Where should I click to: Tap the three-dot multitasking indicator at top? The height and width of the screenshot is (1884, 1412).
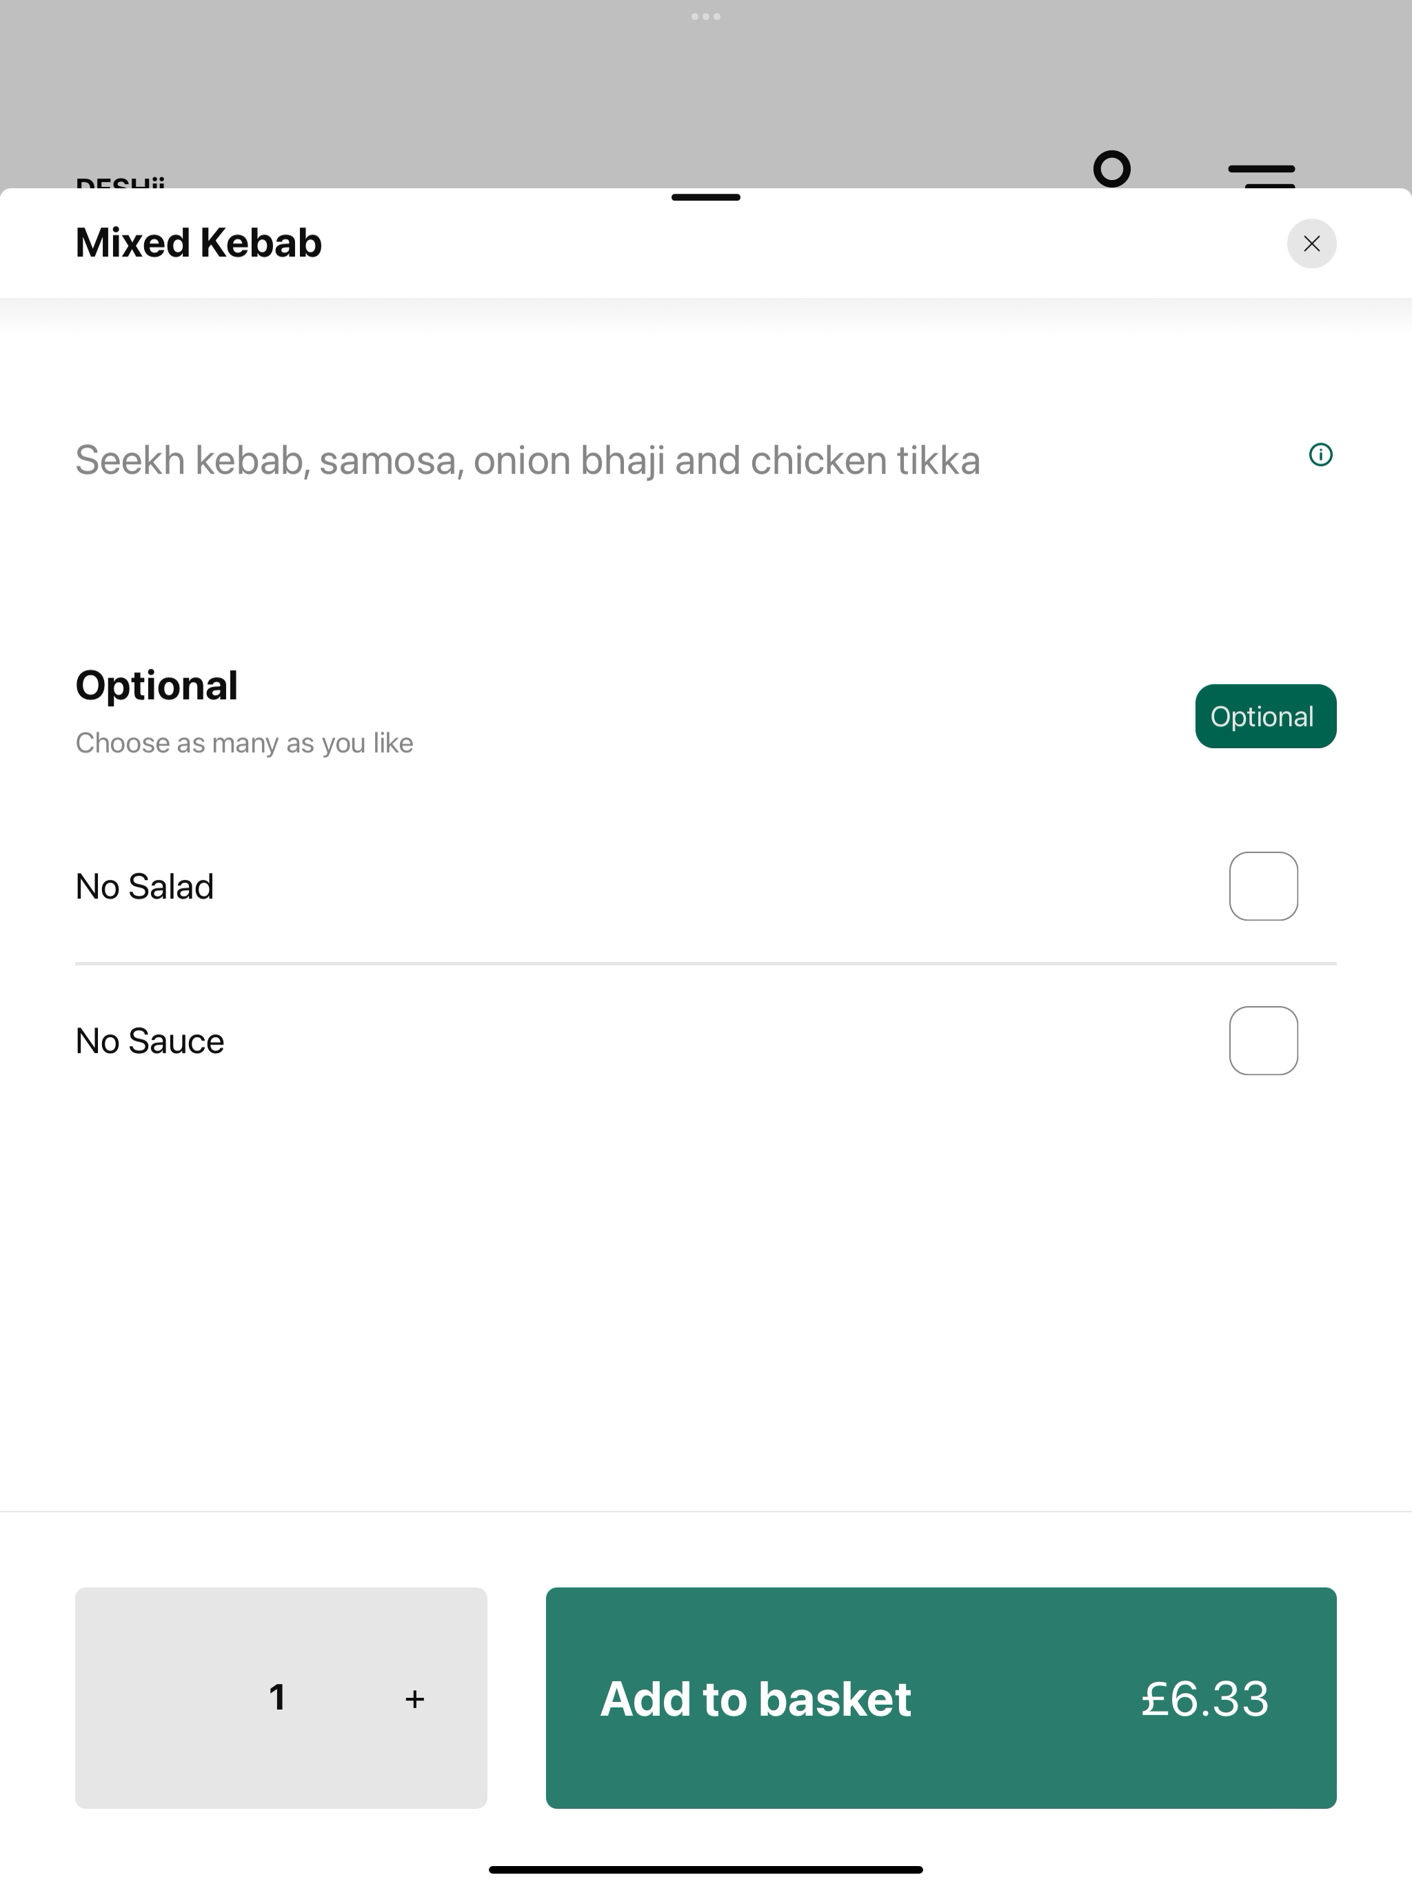706,16
